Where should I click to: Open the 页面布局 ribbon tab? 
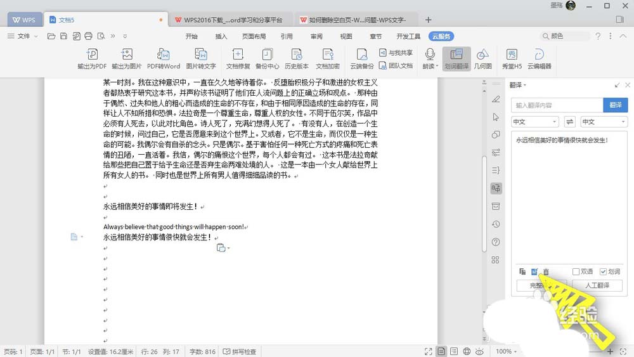click(x=254, y=36)
